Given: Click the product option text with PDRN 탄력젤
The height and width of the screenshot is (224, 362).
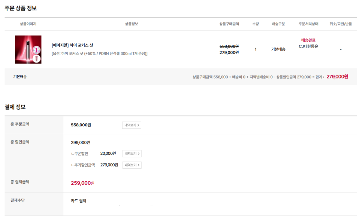Looking at the screenshot, I should pos(100,53).
